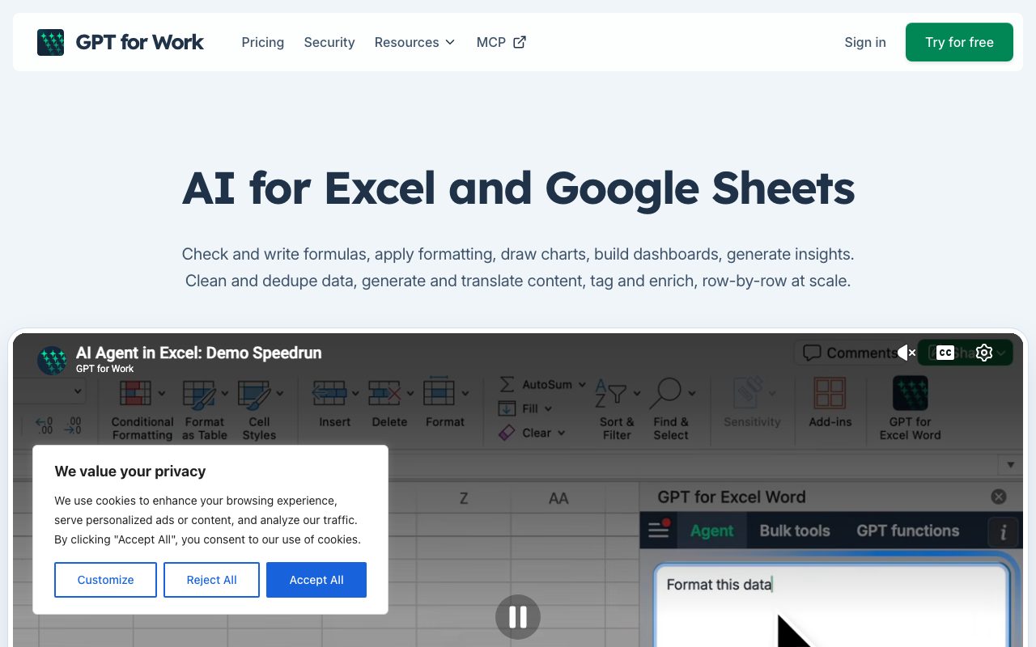Screen dimensions: 1036x647
Task: Click the sidebar info icon
Action: pos(1004,532)
